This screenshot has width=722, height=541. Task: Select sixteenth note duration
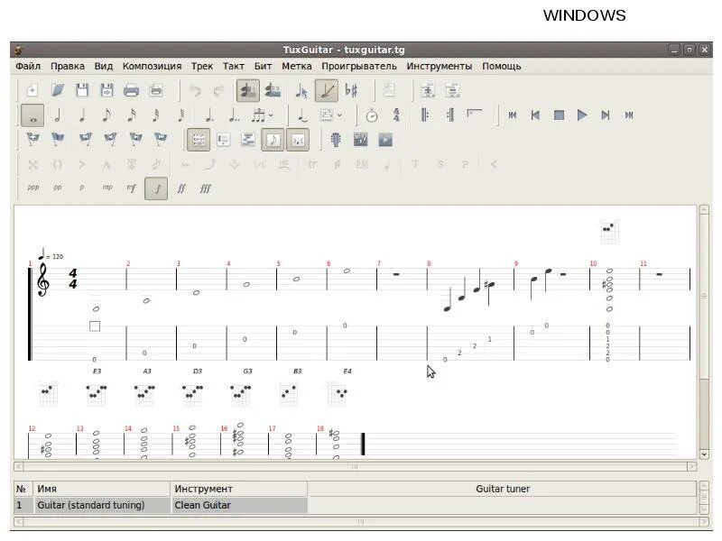(131, 115)
